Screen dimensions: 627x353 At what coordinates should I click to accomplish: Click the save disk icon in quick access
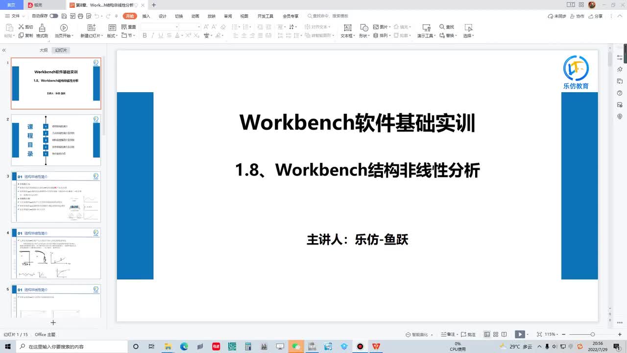[x=64, y=16]
